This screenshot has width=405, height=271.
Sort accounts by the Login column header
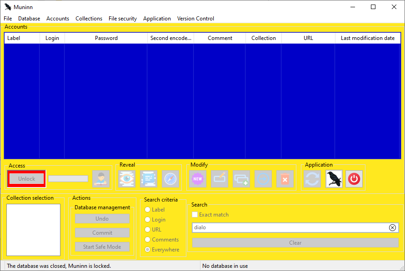tap(52, 38)
